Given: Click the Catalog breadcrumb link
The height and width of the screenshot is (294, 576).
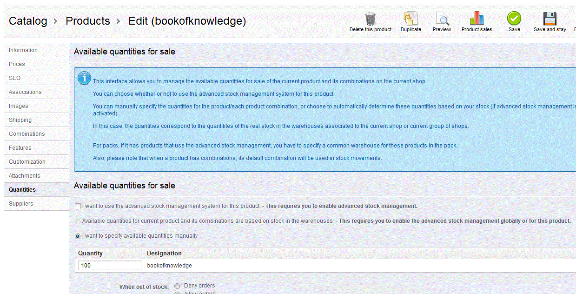Looking at the screenshot, I should (x=28, y=21).
